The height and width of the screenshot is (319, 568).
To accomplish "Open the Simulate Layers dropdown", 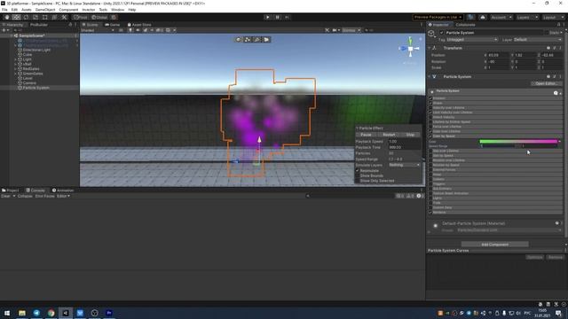I will tap(405, 165).
